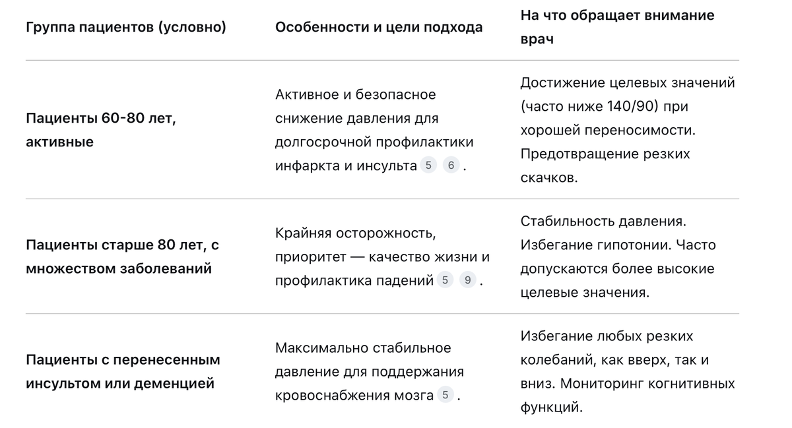The image size is (792, 428).
Task: Click the 'Особенности и цели подхода' column header
Action: [378, 28]
